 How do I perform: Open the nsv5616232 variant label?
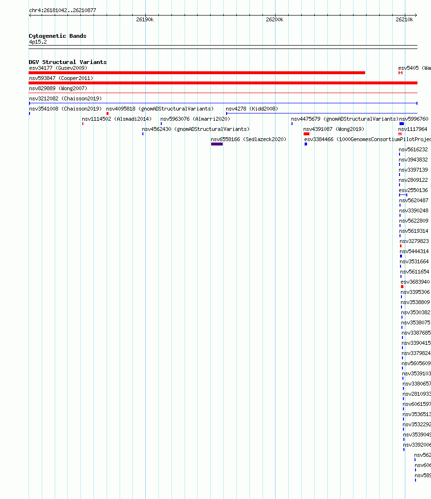[414, 149]
